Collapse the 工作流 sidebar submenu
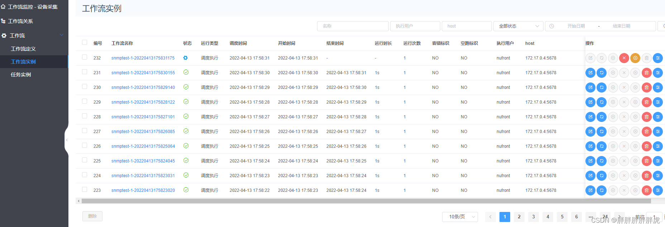 (x=62, y=35)
